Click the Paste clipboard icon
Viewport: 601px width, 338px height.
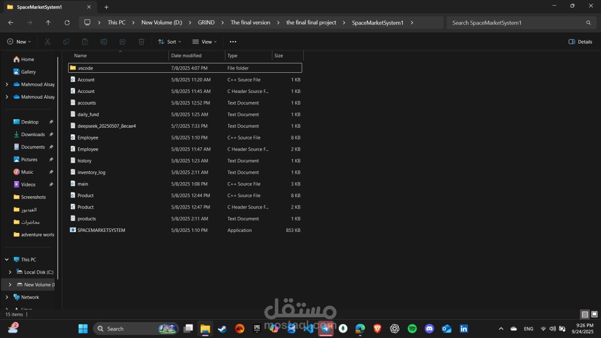[85, 42]
